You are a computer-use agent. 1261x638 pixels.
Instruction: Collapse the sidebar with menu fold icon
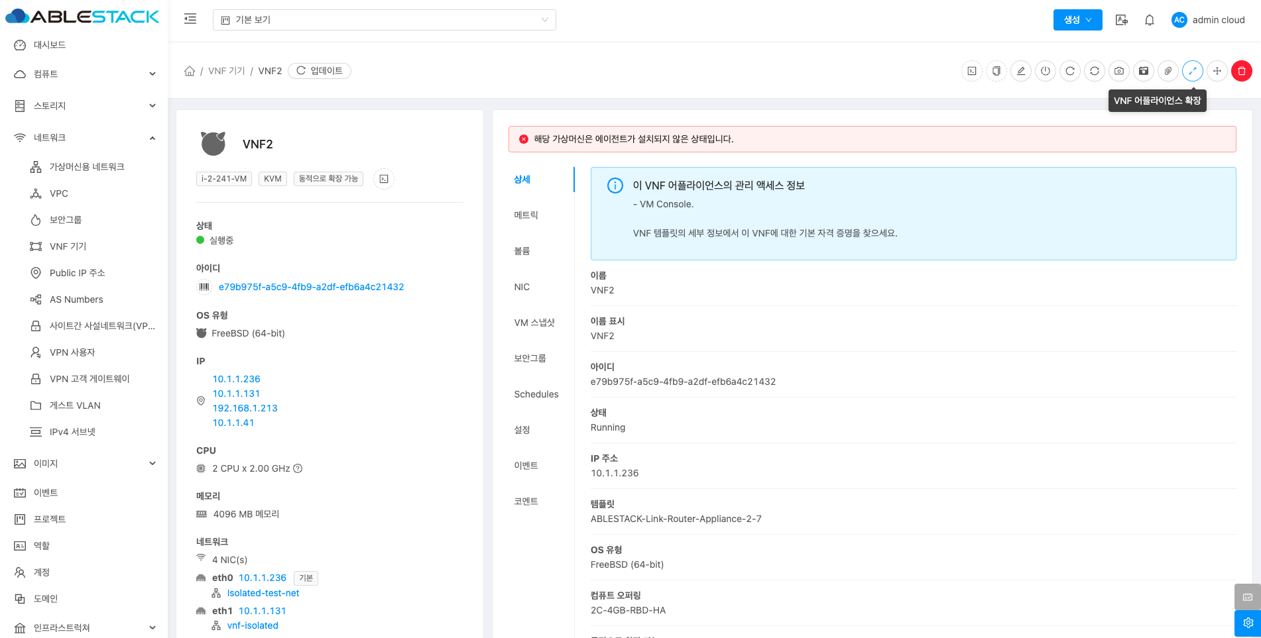coord(190,19)
